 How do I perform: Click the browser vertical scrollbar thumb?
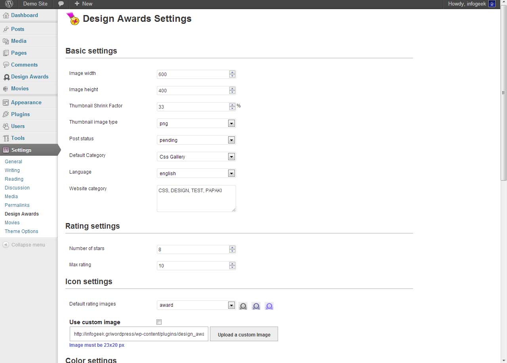tap(504, 93)
